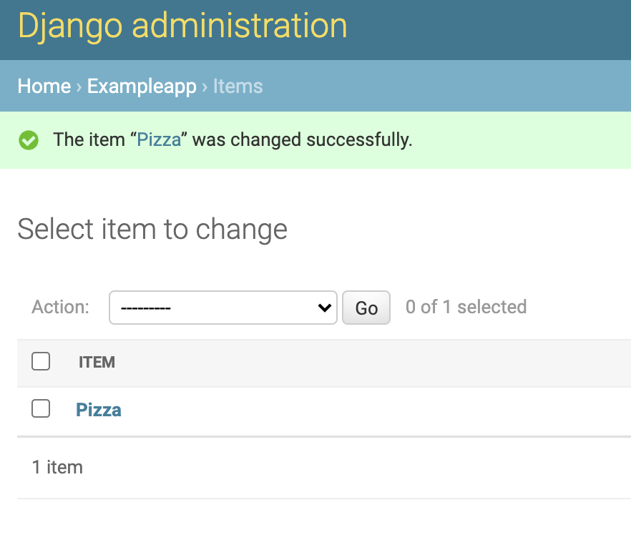Toggle the select-all checkbox in table header
Image resolution: width=631 pixels, height=545 pixels.
tap(41, 362)
